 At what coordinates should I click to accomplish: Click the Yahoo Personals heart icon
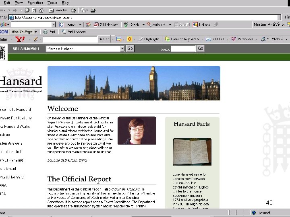(234, 39)
